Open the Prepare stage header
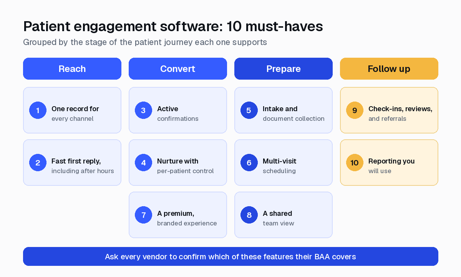 click(x=284, y=69)
